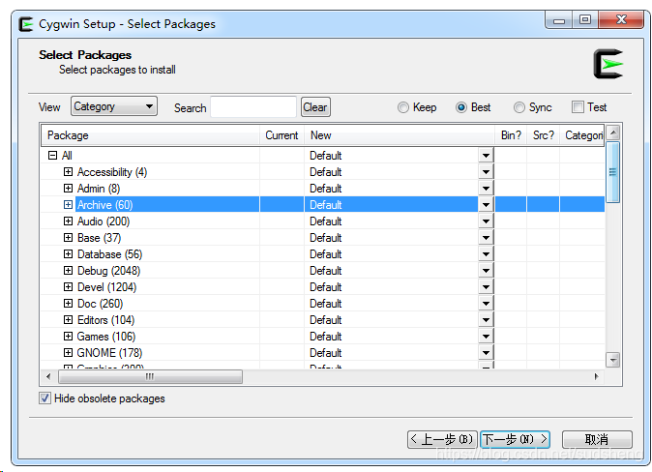Click the vertical scrollbar down arrow

coord(613,359)
